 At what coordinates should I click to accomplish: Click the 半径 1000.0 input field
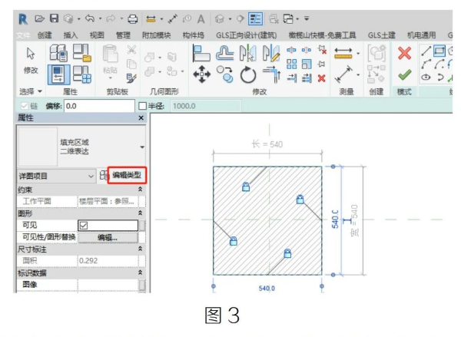click(206, 106)
